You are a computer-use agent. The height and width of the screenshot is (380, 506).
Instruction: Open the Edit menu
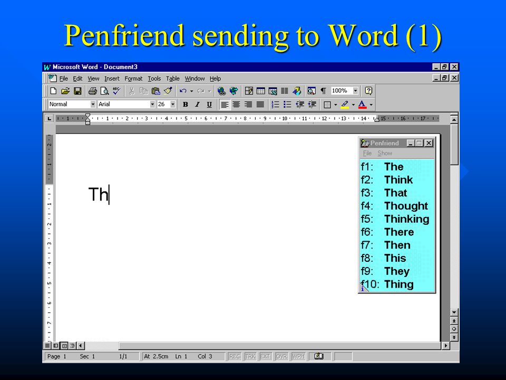77,79
